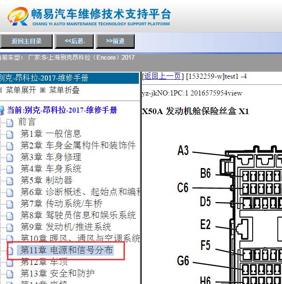Go back with the <<后退 button
Viewport: 282px width, 284px height.
(x=75, y=41)
